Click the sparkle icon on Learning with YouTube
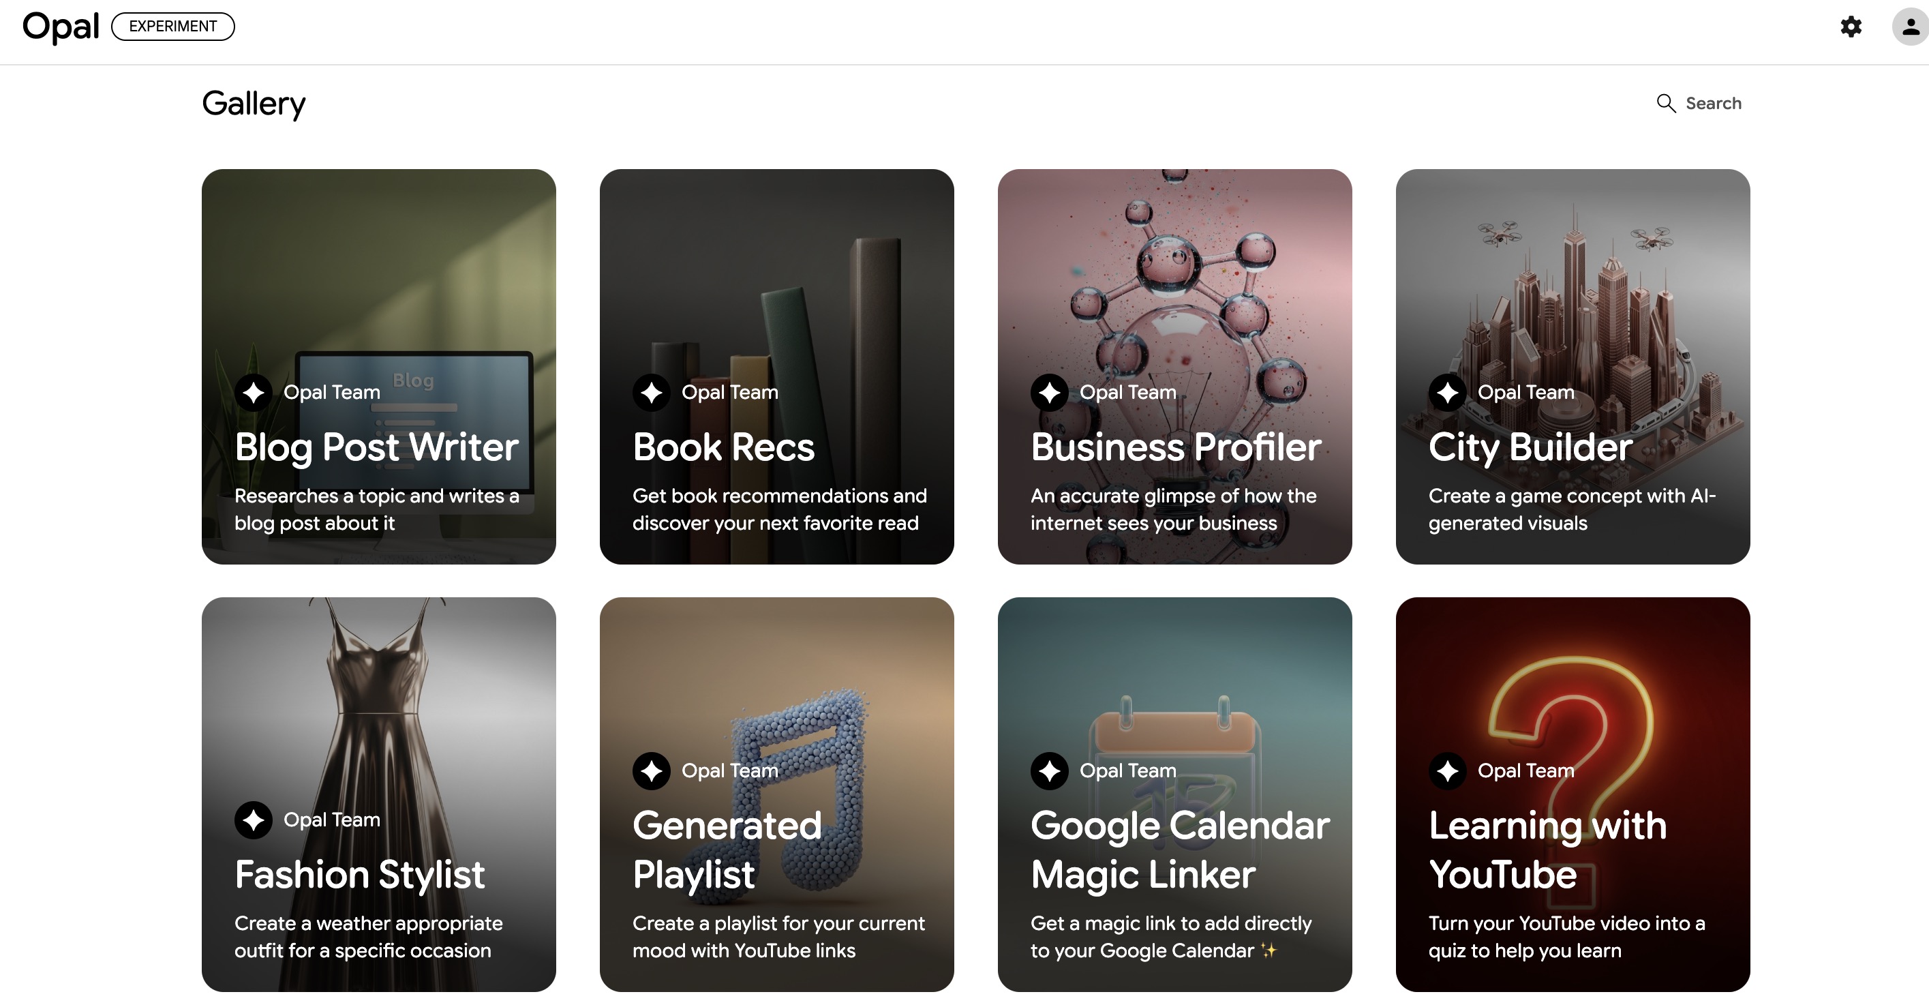The image size is (1929, 1005). [x=1446, y=770]
